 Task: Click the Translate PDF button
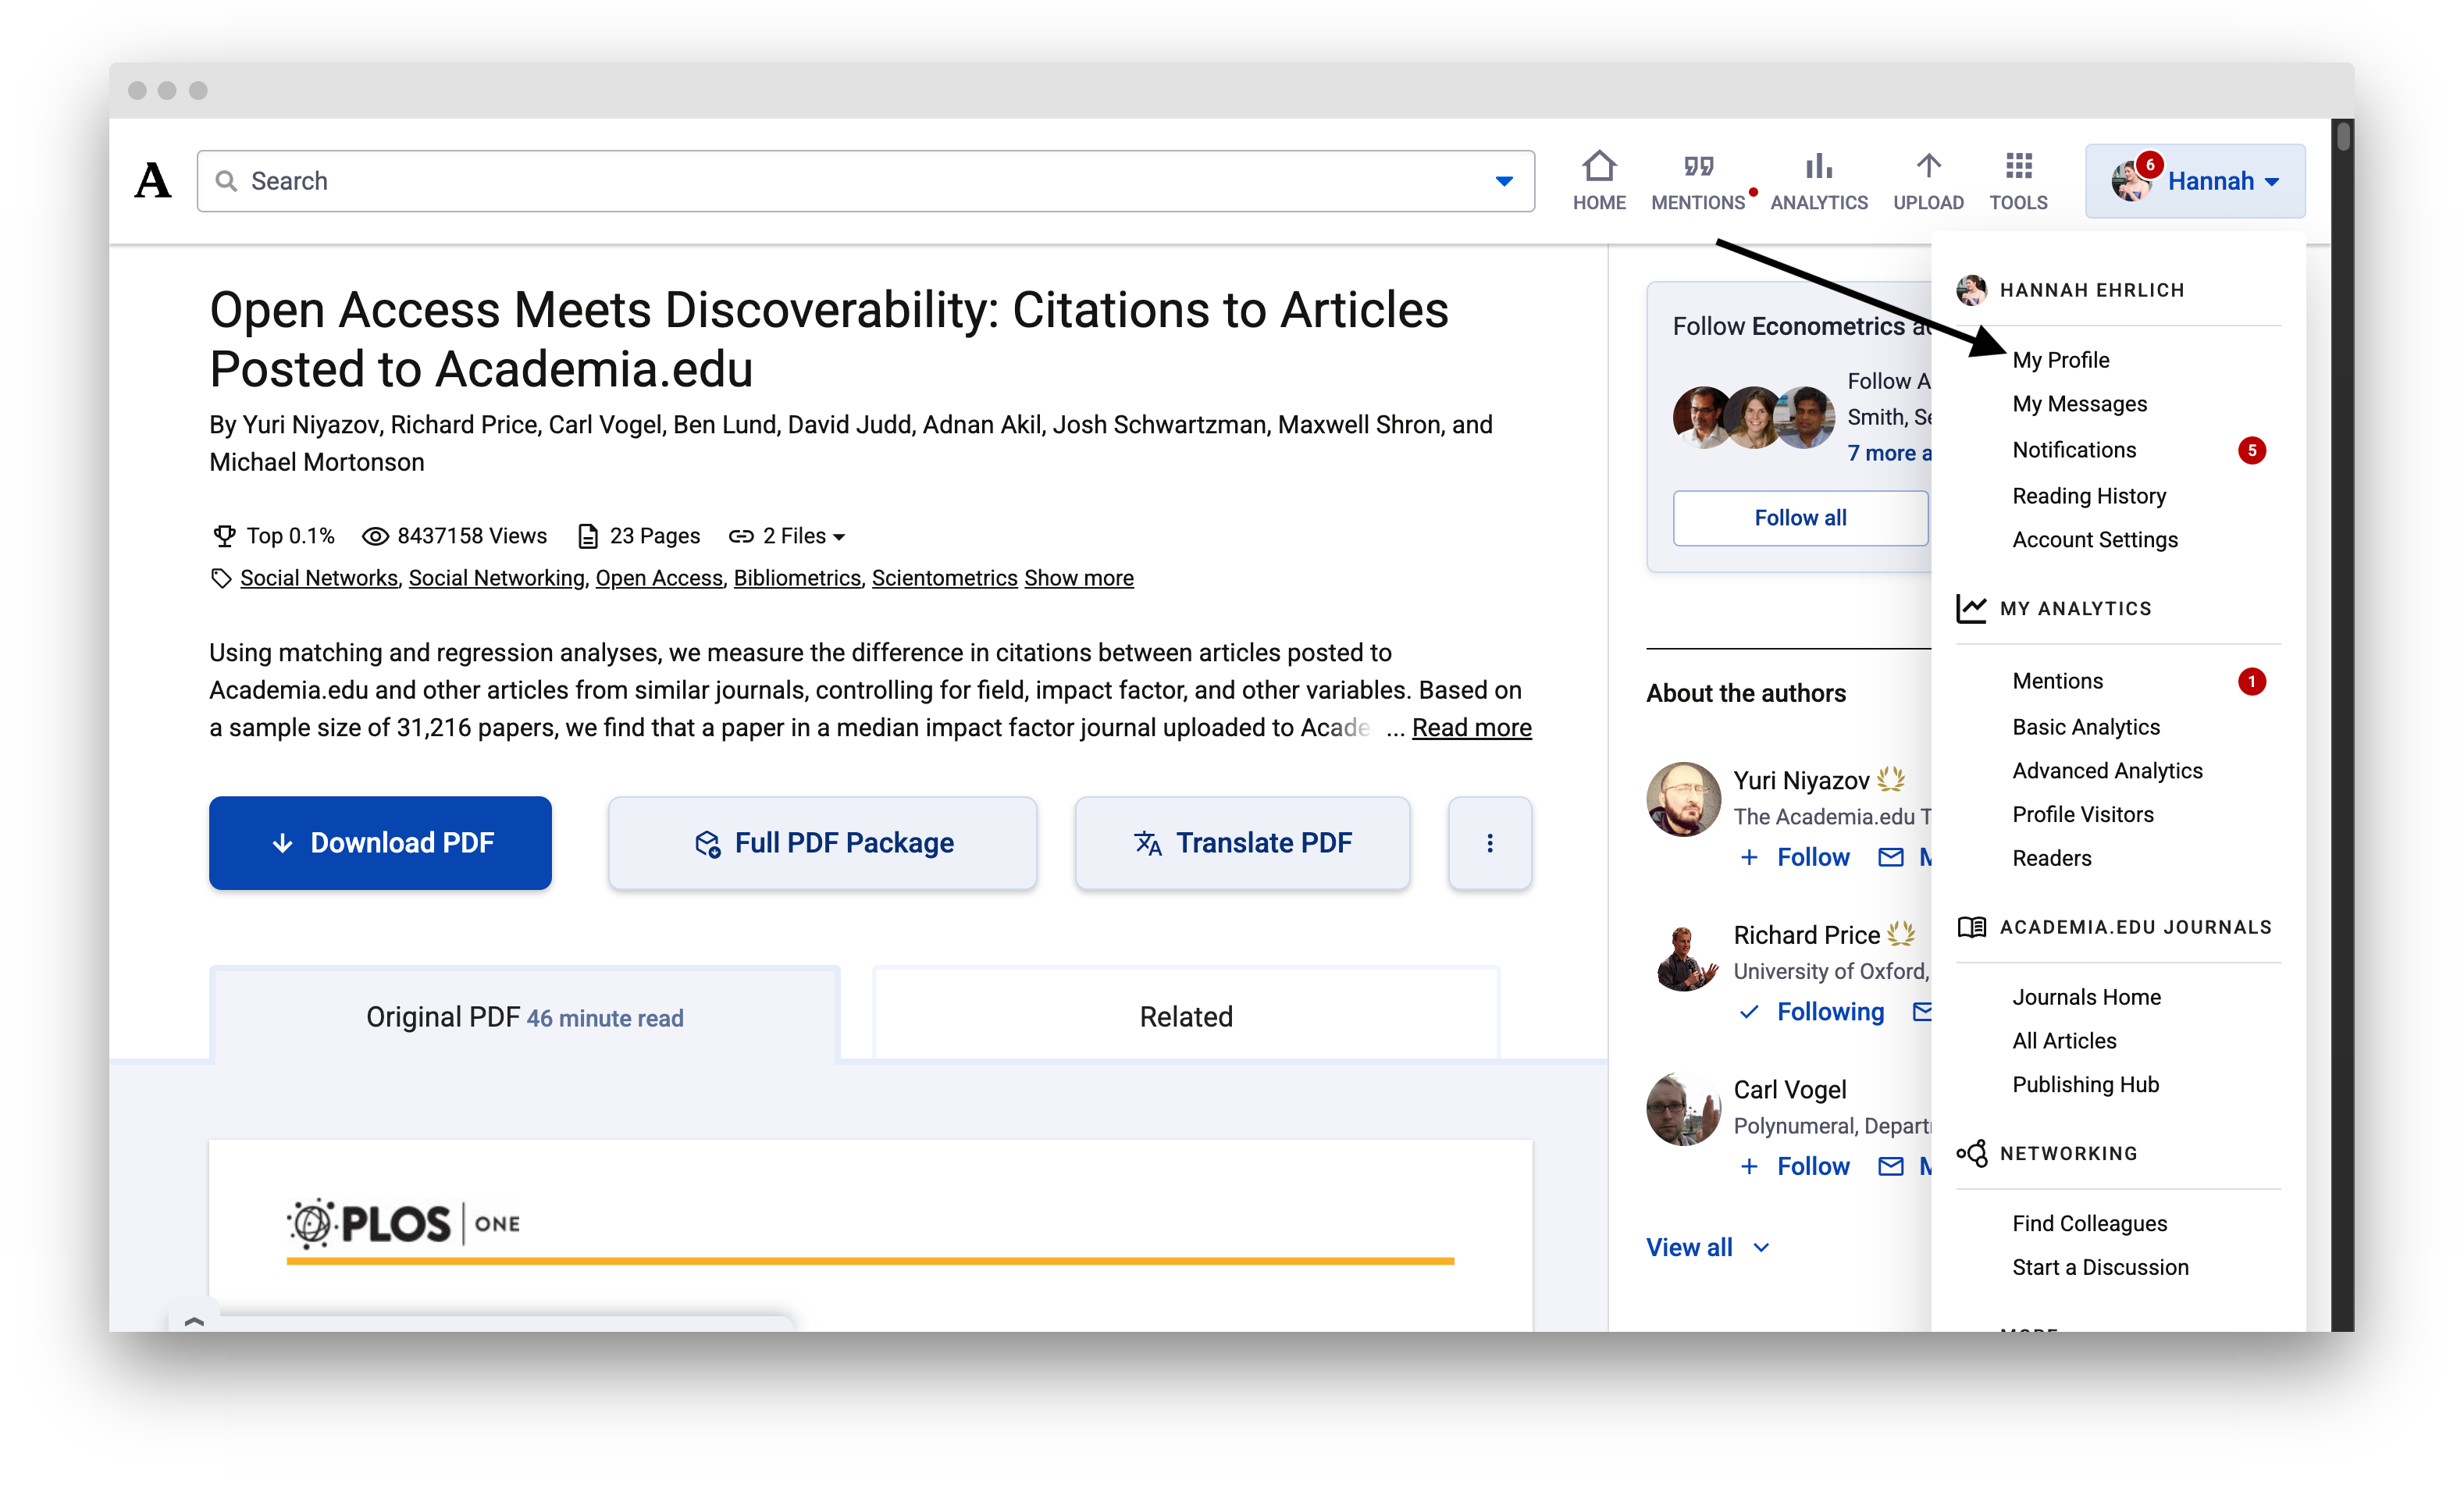tap(1242, 843)
